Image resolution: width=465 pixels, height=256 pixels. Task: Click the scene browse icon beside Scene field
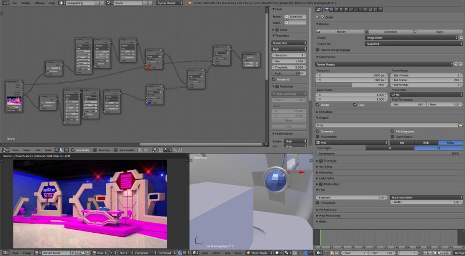(x=109, y=3)
